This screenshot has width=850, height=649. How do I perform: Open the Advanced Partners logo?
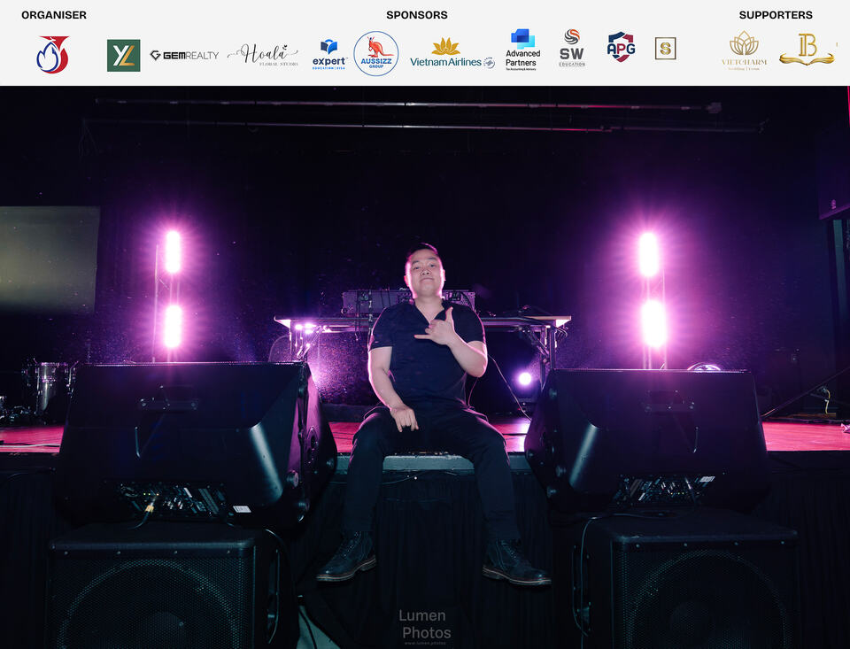[x=522, y=50]
